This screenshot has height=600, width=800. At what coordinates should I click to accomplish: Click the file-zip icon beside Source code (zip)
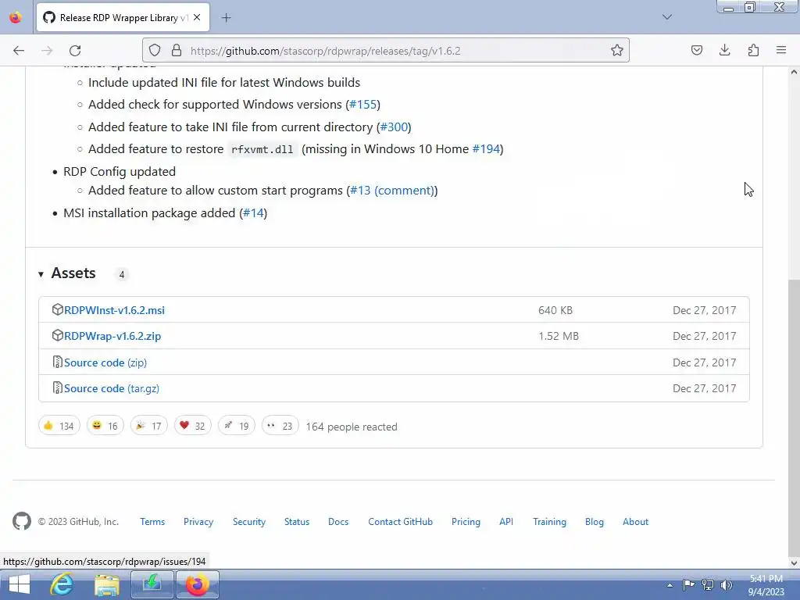pyautogui.click(x=57, y=362)
